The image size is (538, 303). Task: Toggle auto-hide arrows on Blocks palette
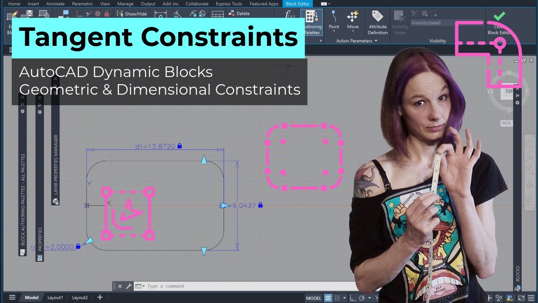click(x=517, y=96)
